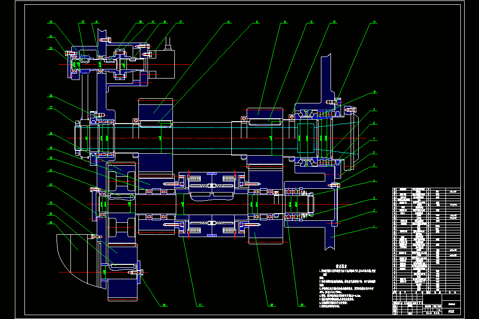Select callout number 24 on the left
This screenshot has width=479, height=319.
[51, 37]
